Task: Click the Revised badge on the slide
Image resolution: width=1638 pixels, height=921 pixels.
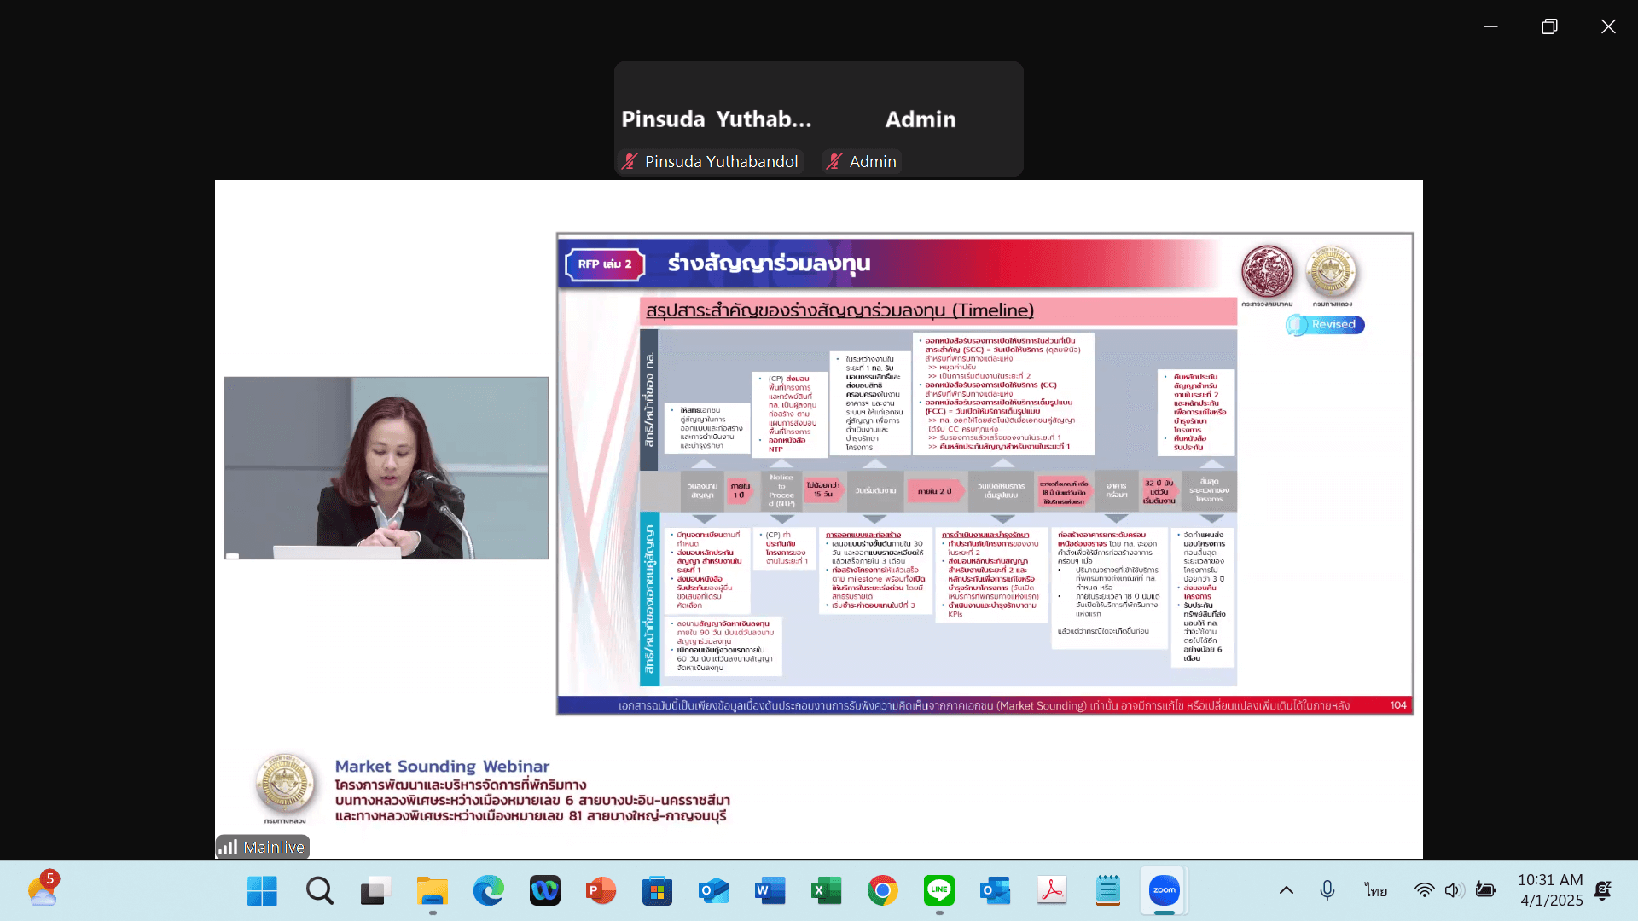Action: (1325, 325)
